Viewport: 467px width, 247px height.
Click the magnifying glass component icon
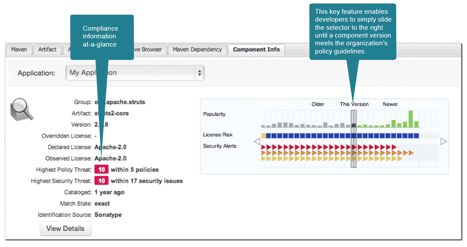pyautogui.click(x=22, y=109)
